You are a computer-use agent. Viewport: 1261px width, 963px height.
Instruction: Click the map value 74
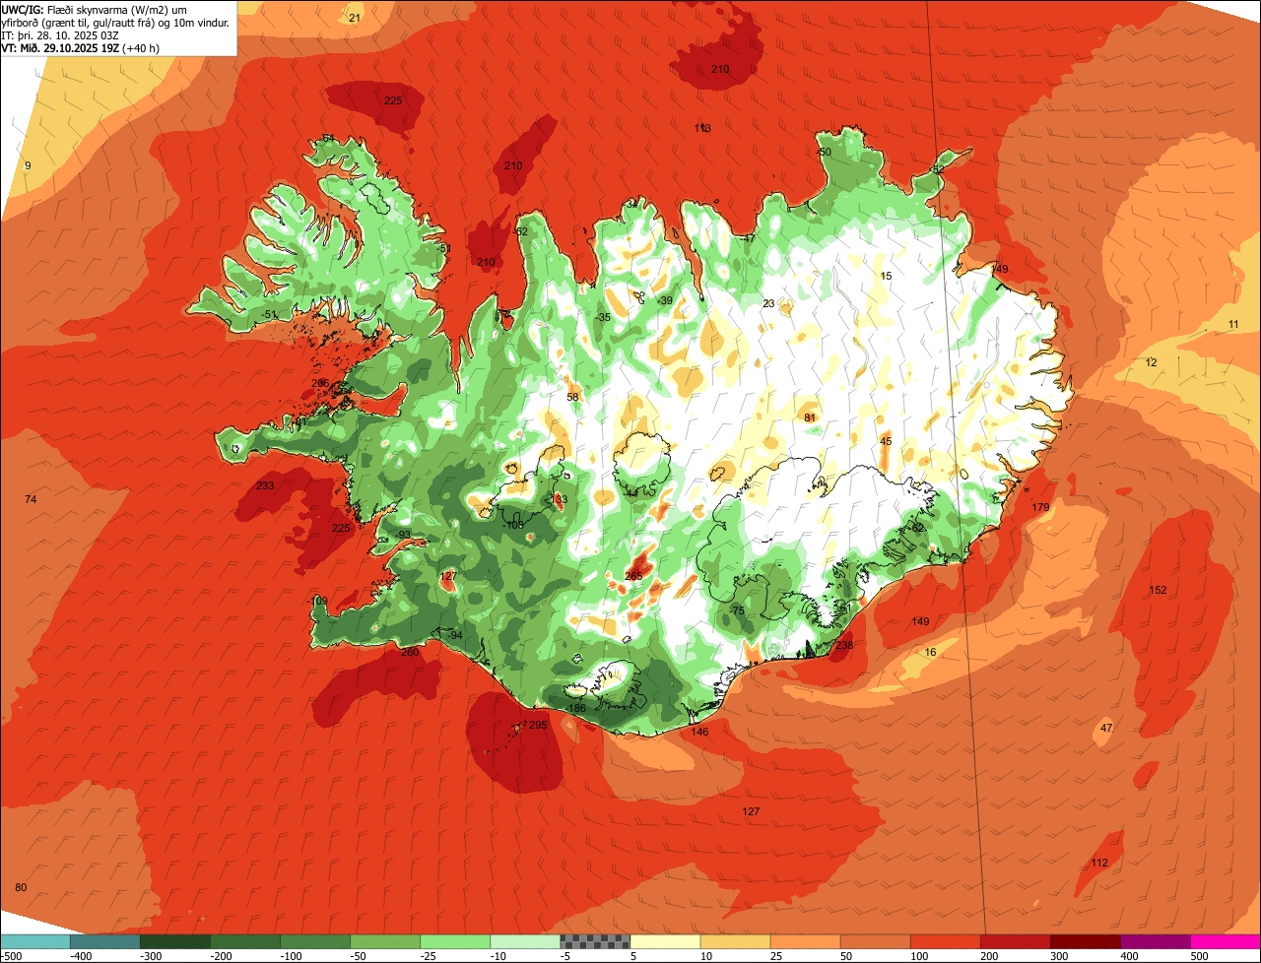(x=31, y=500)
